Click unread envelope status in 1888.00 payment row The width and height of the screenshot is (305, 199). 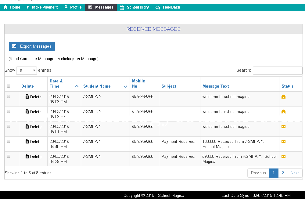click(x=283, y=142)
